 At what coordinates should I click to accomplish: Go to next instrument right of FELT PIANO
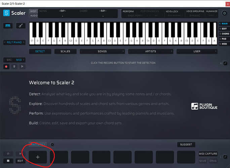24,42
